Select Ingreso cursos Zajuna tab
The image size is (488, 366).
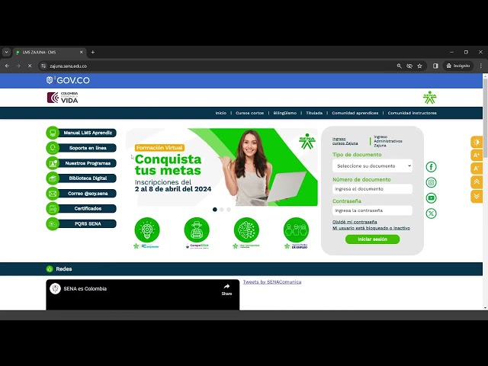point(345,141)
